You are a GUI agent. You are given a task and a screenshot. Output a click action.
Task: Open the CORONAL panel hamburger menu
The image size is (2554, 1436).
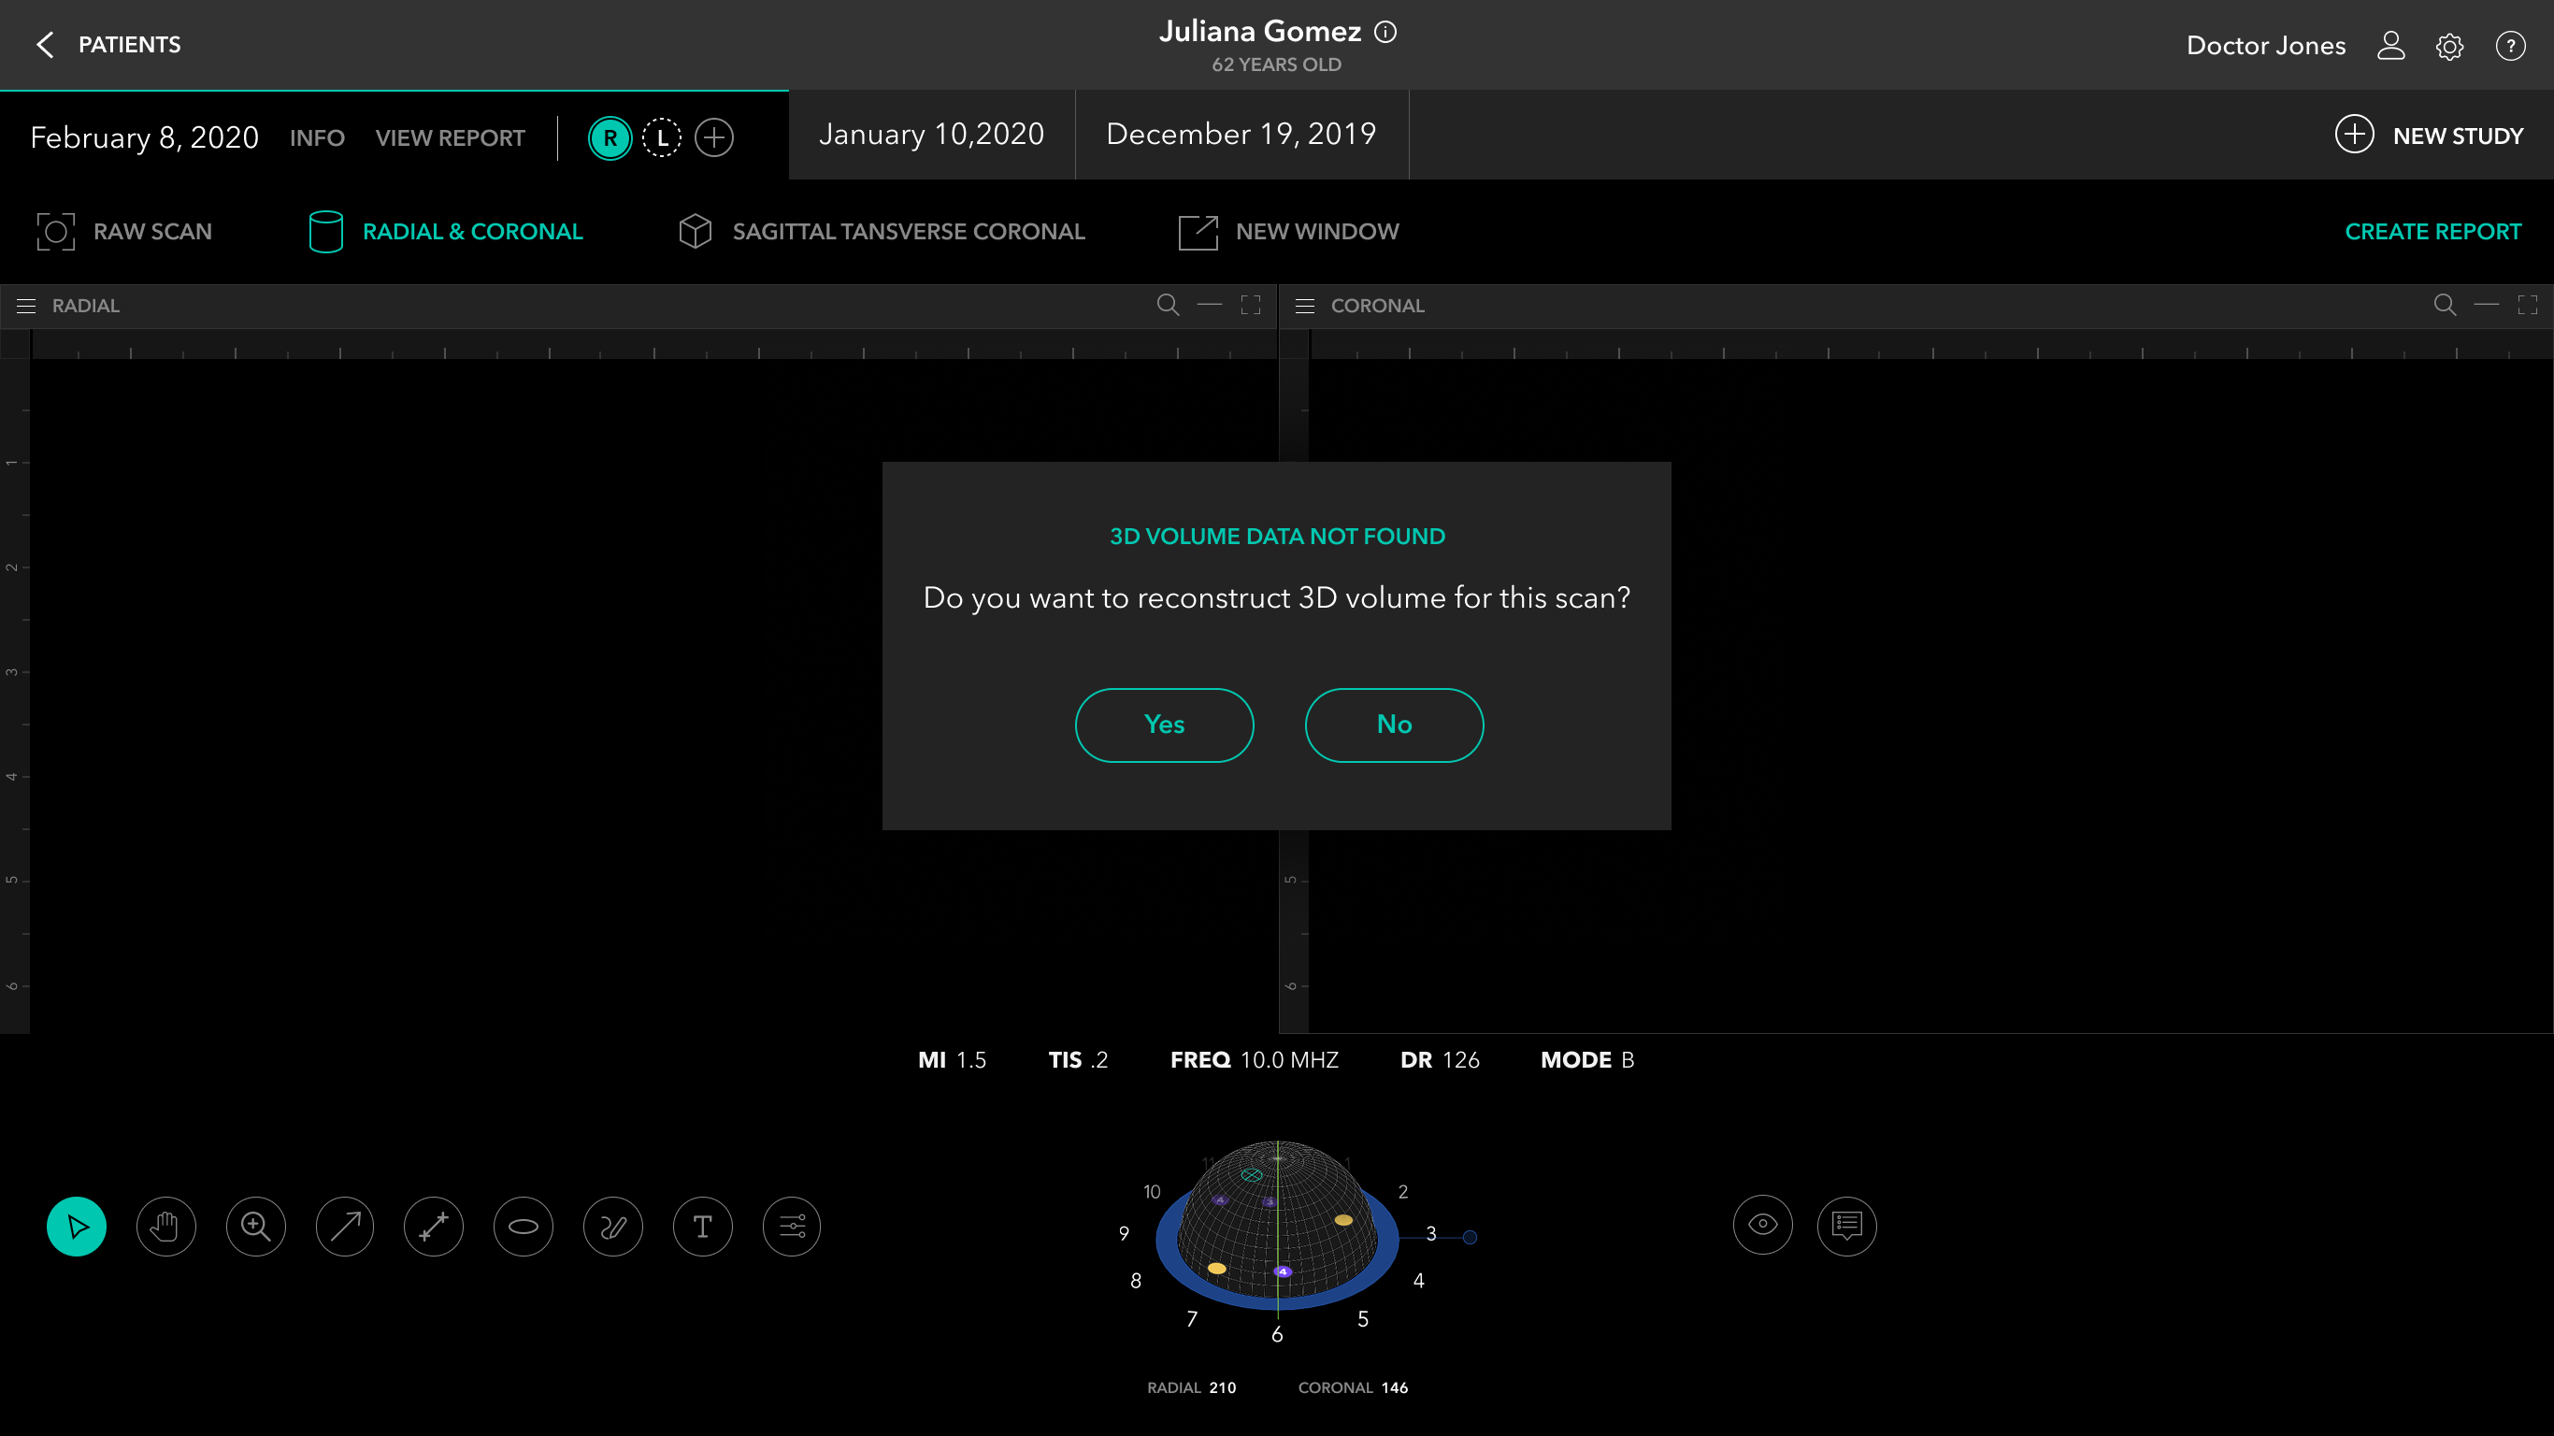(x=1305, y=306)
